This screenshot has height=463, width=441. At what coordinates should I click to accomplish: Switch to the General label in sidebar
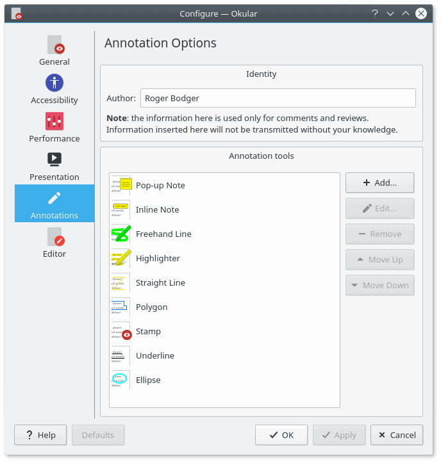point(54,61)
